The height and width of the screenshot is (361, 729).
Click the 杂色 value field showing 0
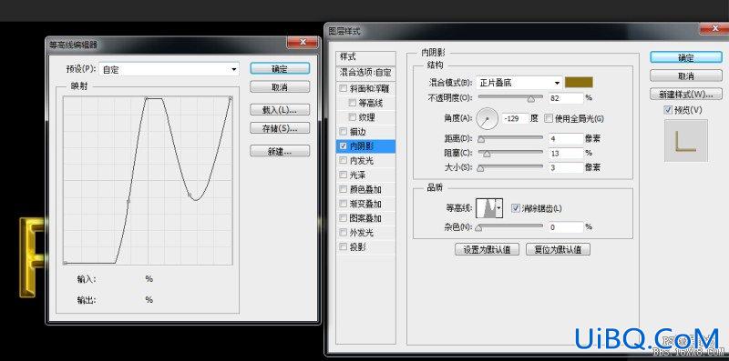pos(565,227)
